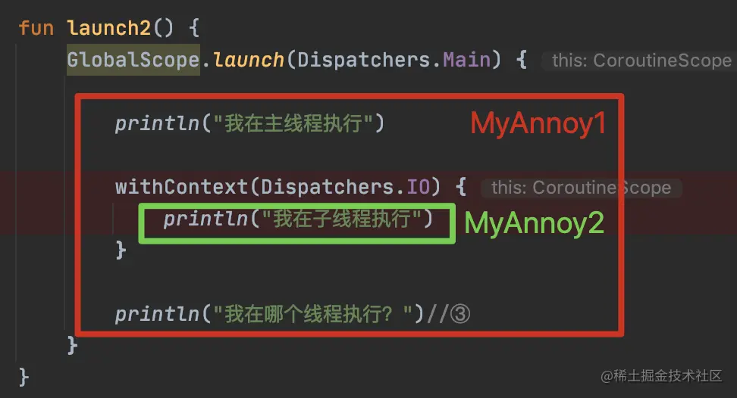Click the closing brace of launch2 function
This screenshot has height=398, width=737.
(x=24, y=378)
